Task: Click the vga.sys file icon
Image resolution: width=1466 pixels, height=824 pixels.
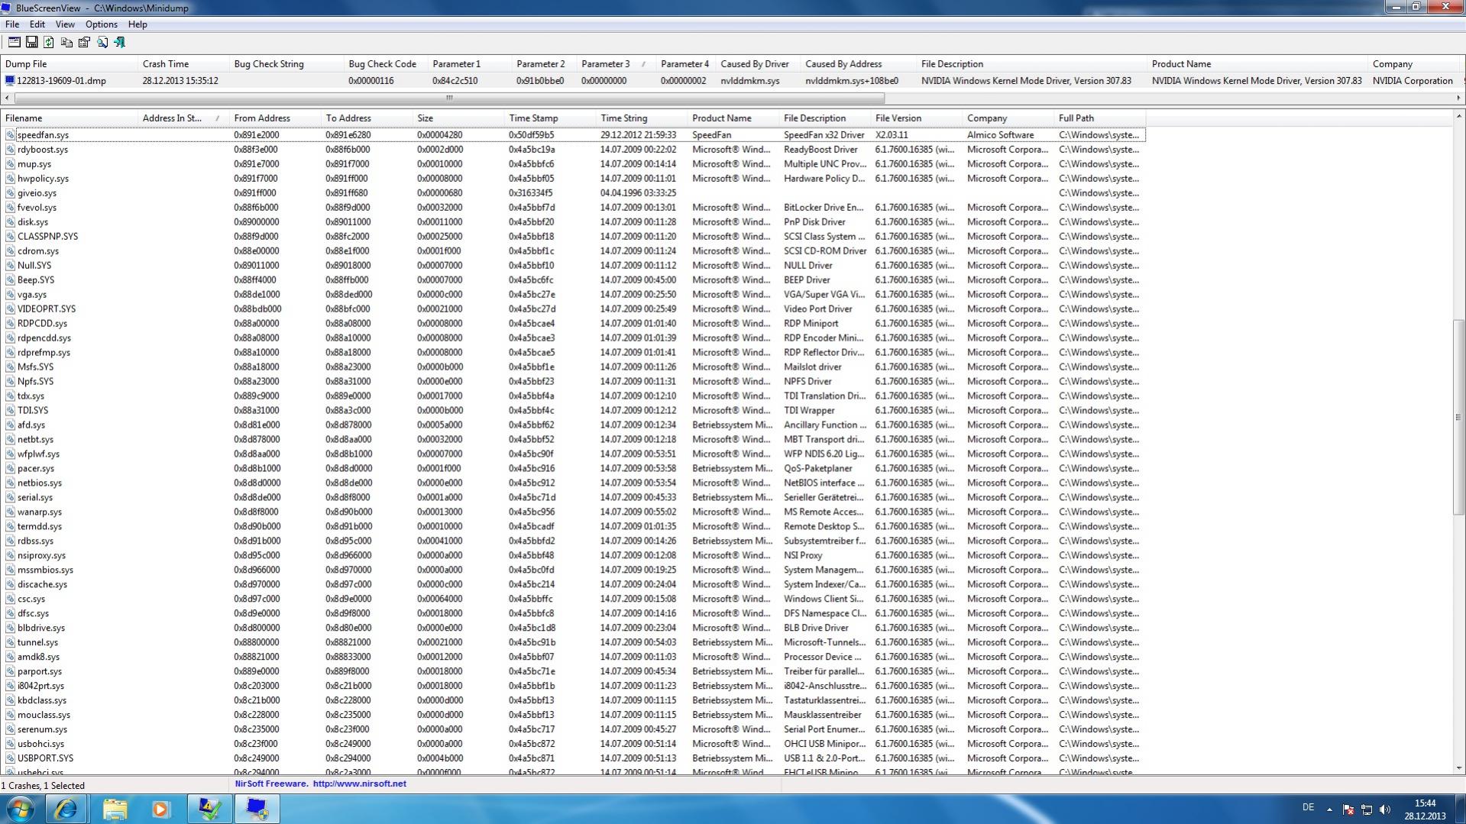Action: 10,295
